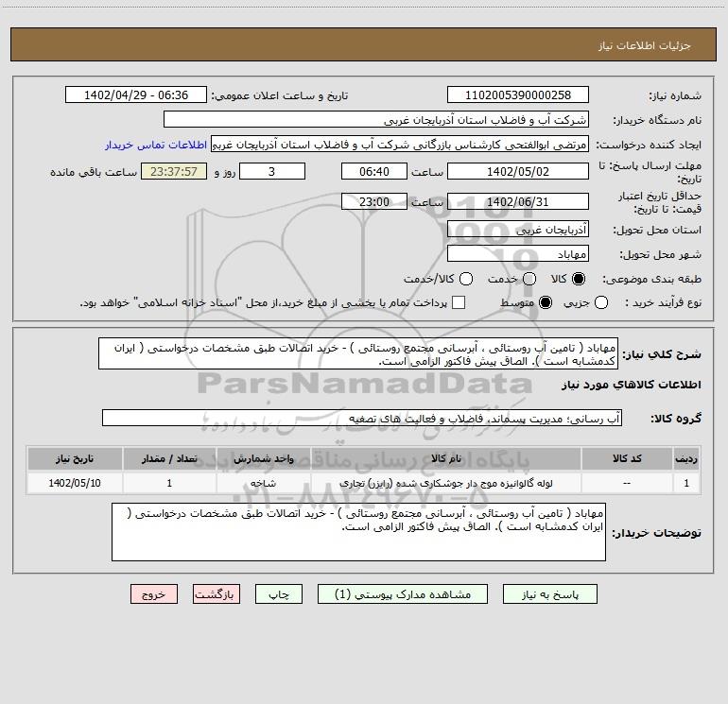728x704 pixels.
Task: Click the گروه کالا goods group field
Action: coord(362,418)
